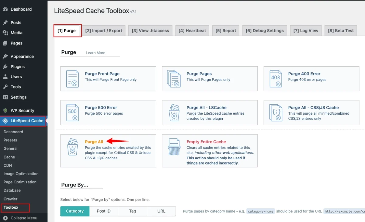
Task: Open the Beta Test tab
Action: coord(341,31)
